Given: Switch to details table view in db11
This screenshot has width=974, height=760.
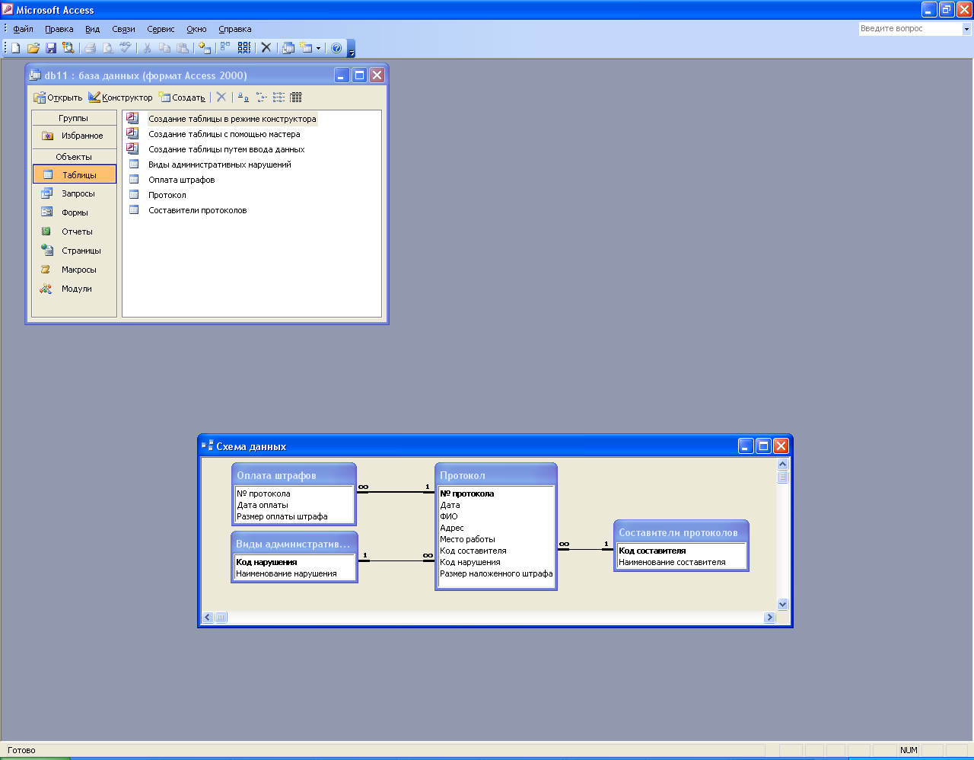Looking at the screenshot, I should 296,97.
